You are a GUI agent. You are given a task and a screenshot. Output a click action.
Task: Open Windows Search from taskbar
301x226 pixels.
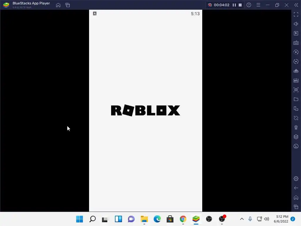[93, 219]
